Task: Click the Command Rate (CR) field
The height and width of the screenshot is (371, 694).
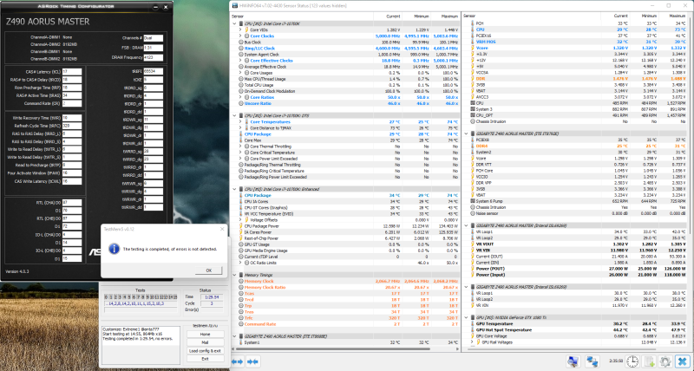Action: pyautogui.click(x=71, y=103)
